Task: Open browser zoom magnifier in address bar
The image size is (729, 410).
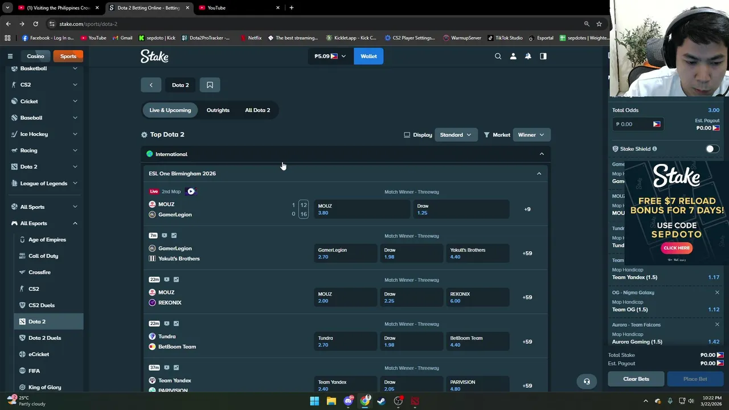Action: point(587,24)
